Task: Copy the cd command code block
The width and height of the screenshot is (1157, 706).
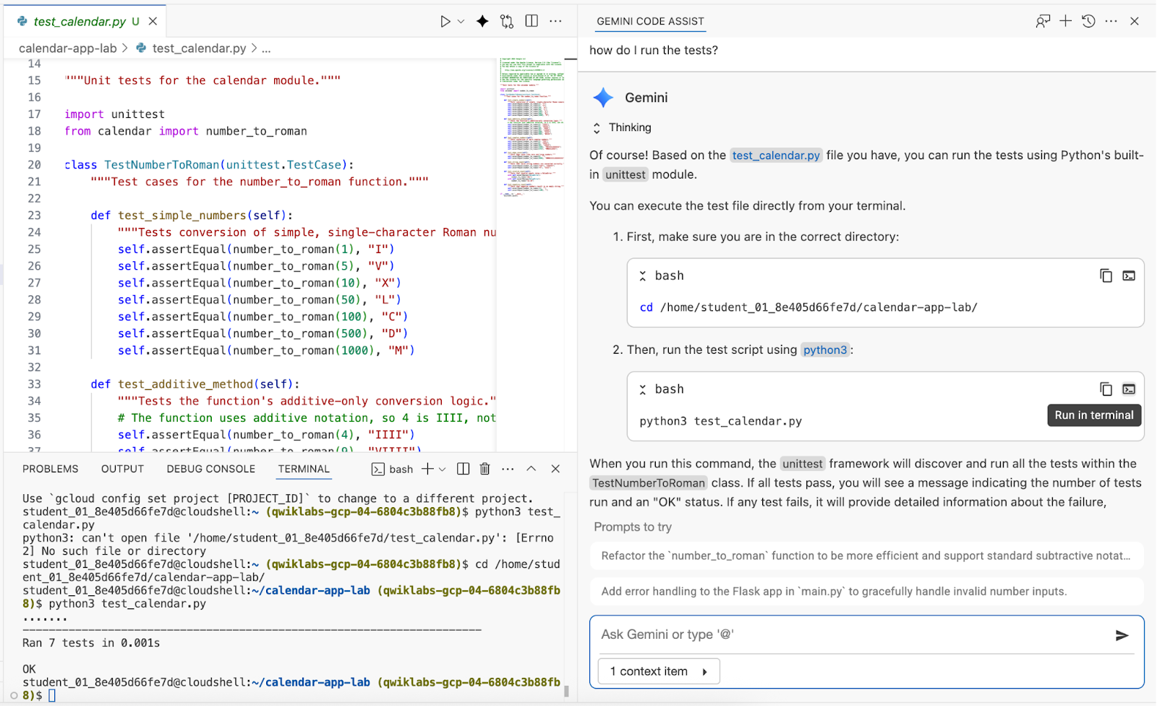Action: [x=1106, y=276]
